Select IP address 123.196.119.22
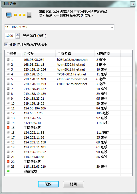Image resolution: width=137 pixels, height=194 pixels. pyautogui.click(x=35, y=152)
